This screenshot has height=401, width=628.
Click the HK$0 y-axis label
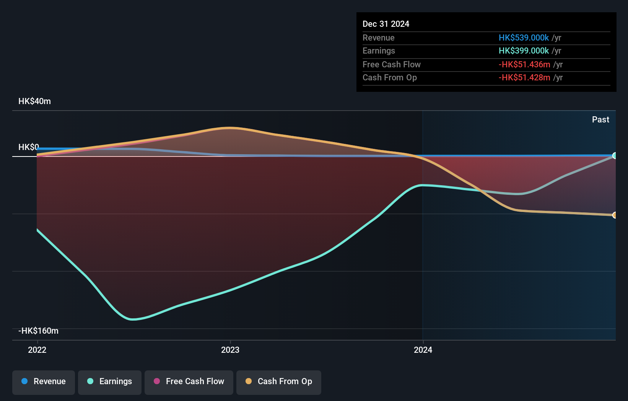point(29,147)
